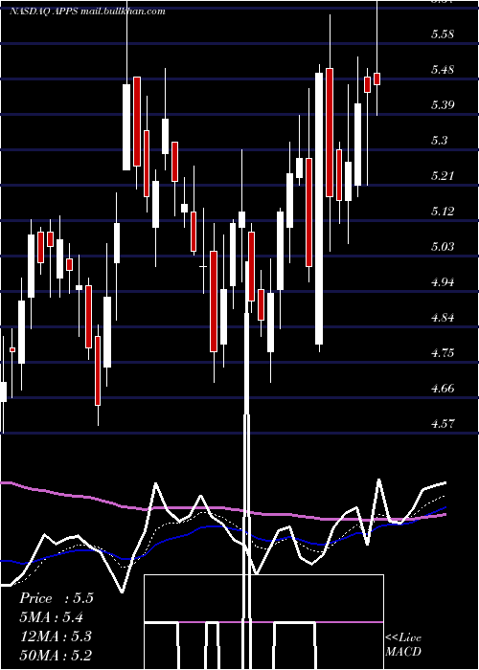Click the '12MA : 5.3' legend entry
Image resolution: width=479 pixels, height=670 pixels.
tap(56, 636)
